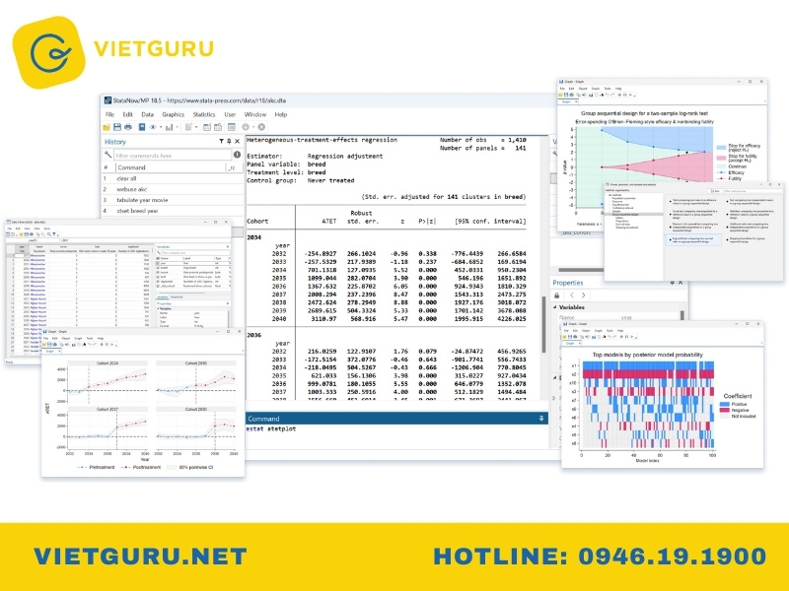This screenshot has height=591, width=789.
Task: Select 'xtset breed year' in History
Action: [173, 211]
